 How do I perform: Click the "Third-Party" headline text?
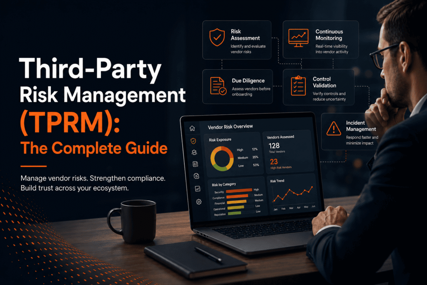point(90,70)
